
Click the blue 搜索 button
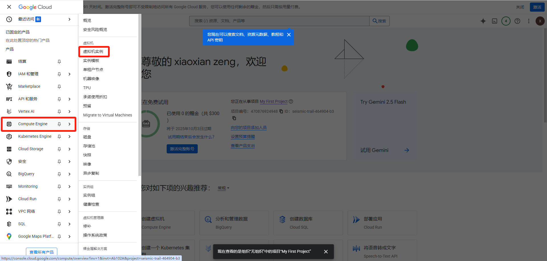[379, 21]
